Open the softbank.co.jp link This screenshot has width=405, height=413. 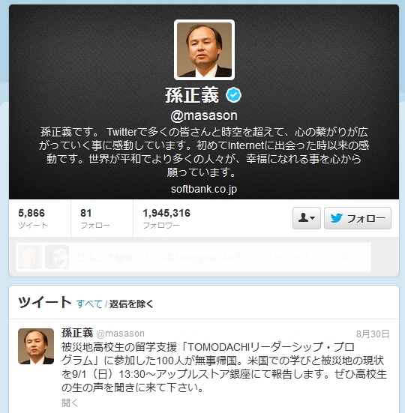point(204,189)
